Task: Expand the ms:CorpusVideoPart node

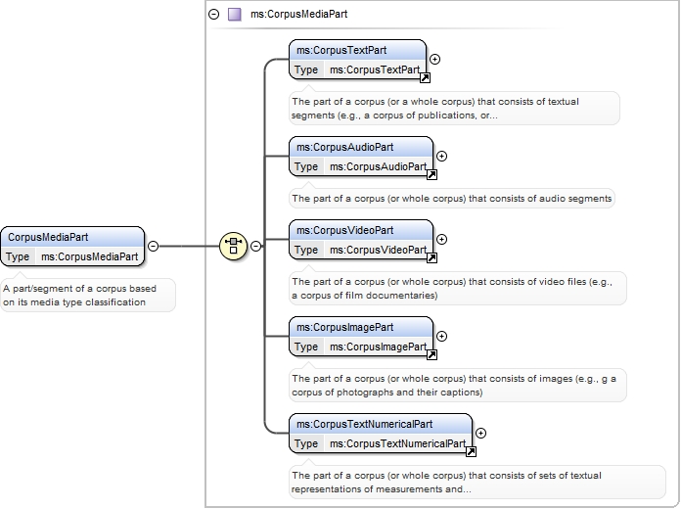Action: 441,239
